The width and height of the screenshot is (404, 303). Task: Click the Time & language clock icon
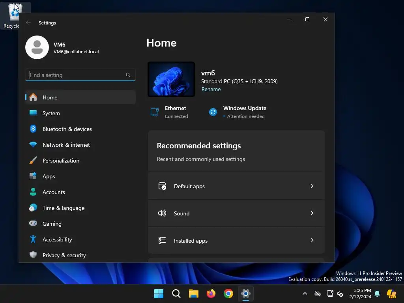pyautogui.click(x=33, y=208)
